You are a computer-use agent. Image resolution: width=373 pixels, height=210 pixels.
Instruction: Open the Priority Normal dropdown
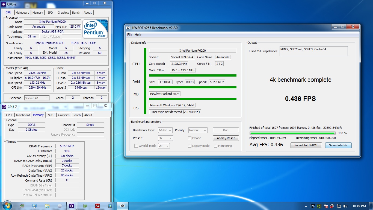[x=198, y=130]
